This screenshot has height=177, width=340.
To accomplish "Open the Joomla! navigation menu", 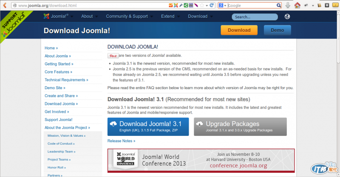I will pyautogui.click(x=58, y=16).
